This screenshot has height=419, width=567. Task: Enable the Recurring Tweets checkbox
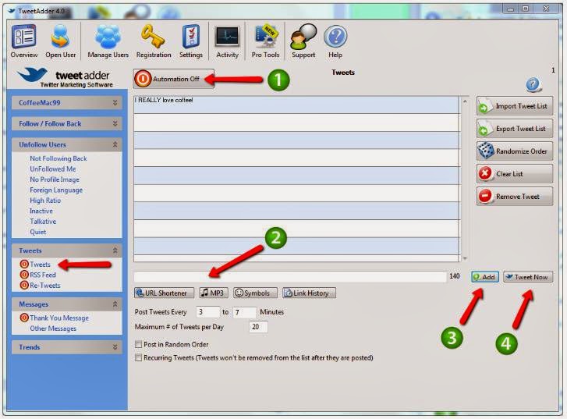coord(138,357)
